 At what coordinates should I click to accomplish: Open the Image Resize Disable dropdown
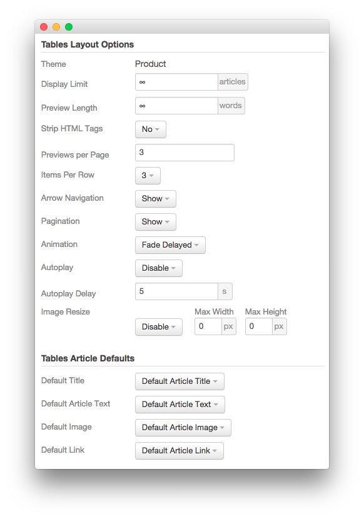[159, 326]
